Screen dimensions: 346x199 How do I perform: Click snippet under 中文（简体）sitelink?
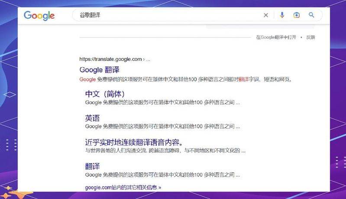162,102
